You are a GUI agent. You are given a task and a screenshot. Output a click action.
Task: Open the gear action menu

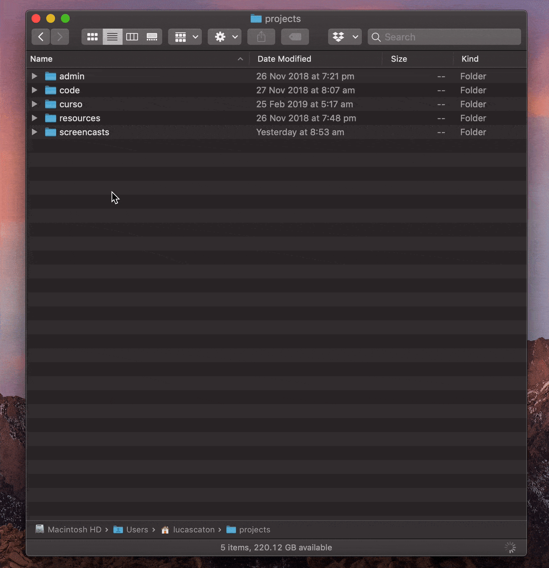225,37
